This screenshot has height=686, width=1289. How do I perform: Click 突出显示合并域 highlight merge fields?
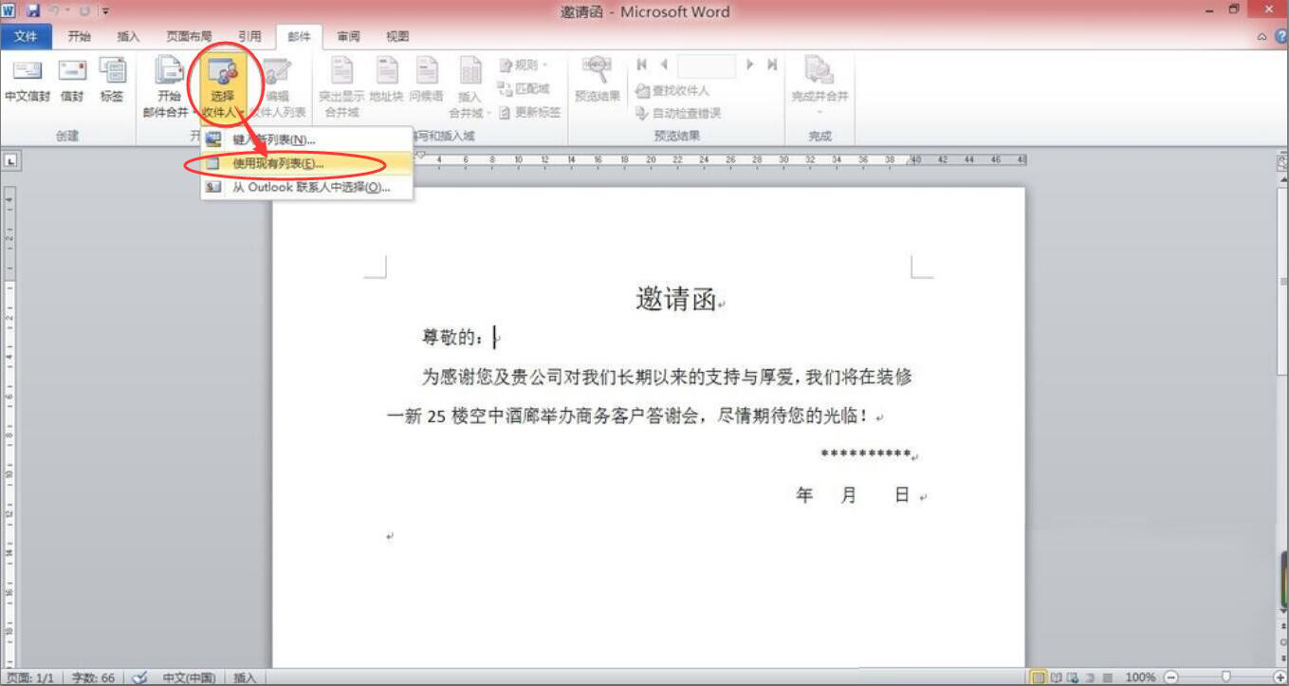click(341, 88)
